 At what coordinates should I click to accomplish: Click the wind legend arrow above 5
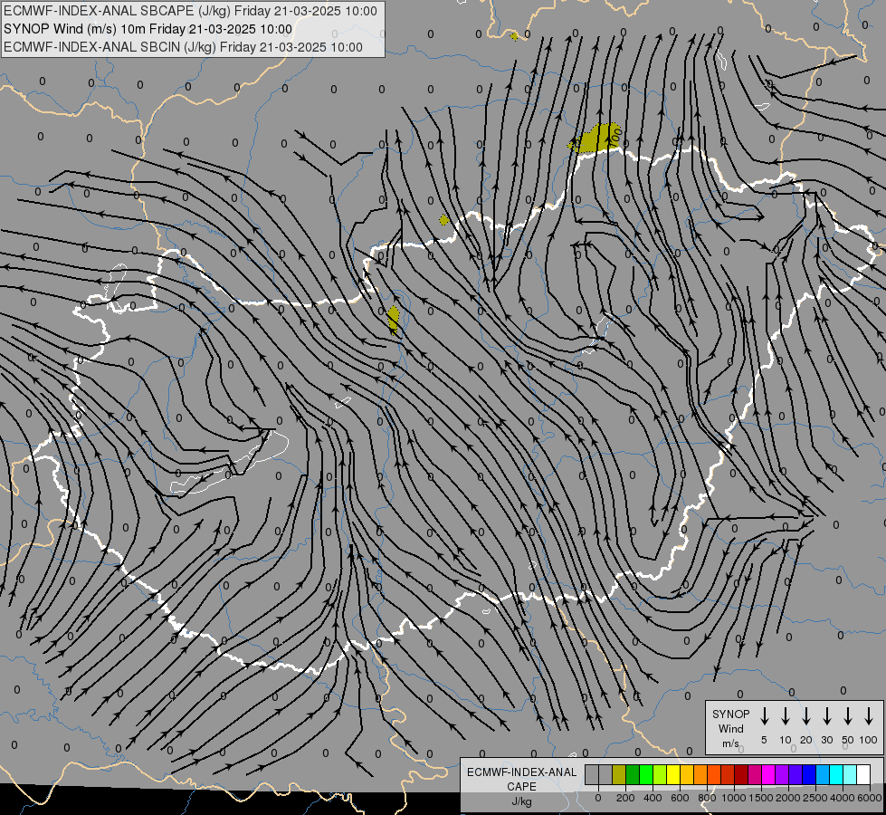(764, 716)
